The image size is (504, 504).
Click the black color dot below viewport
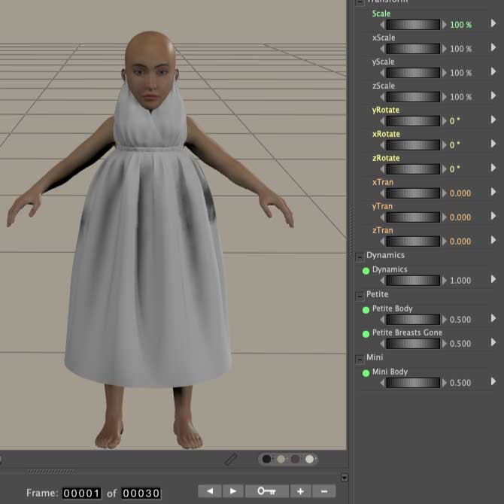click(267, 459)
